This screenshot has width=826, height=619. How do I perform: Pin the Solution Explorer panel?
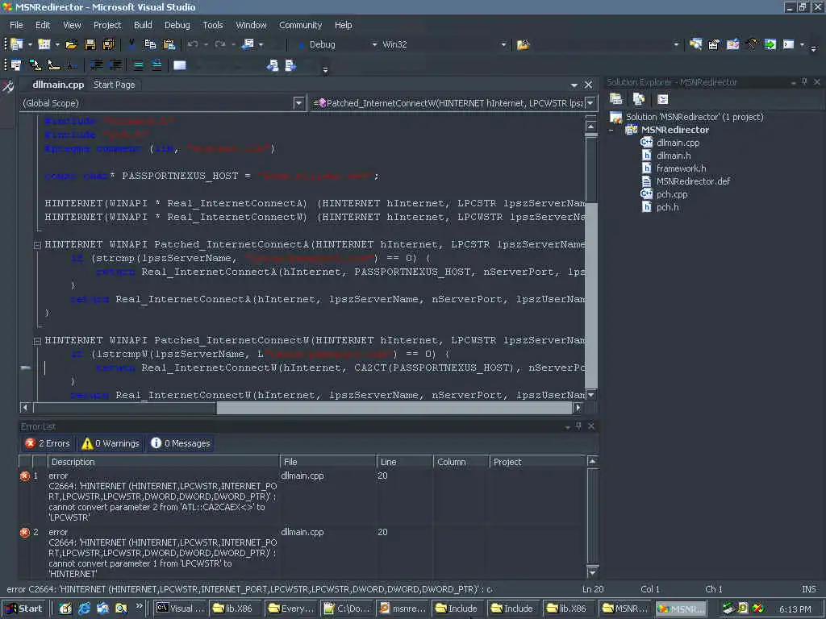804,81
